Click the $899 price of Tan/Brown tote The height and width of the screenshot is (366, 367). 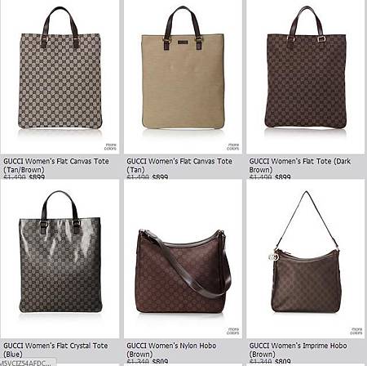(37, 177)
